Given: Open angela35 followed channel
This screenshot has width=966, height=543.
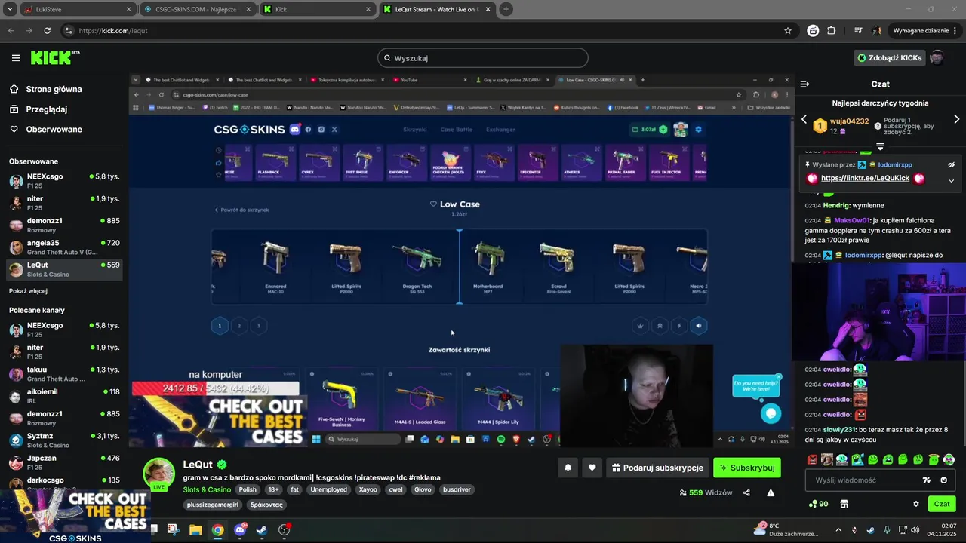Looking at the screenshot, I should [63, 247].
